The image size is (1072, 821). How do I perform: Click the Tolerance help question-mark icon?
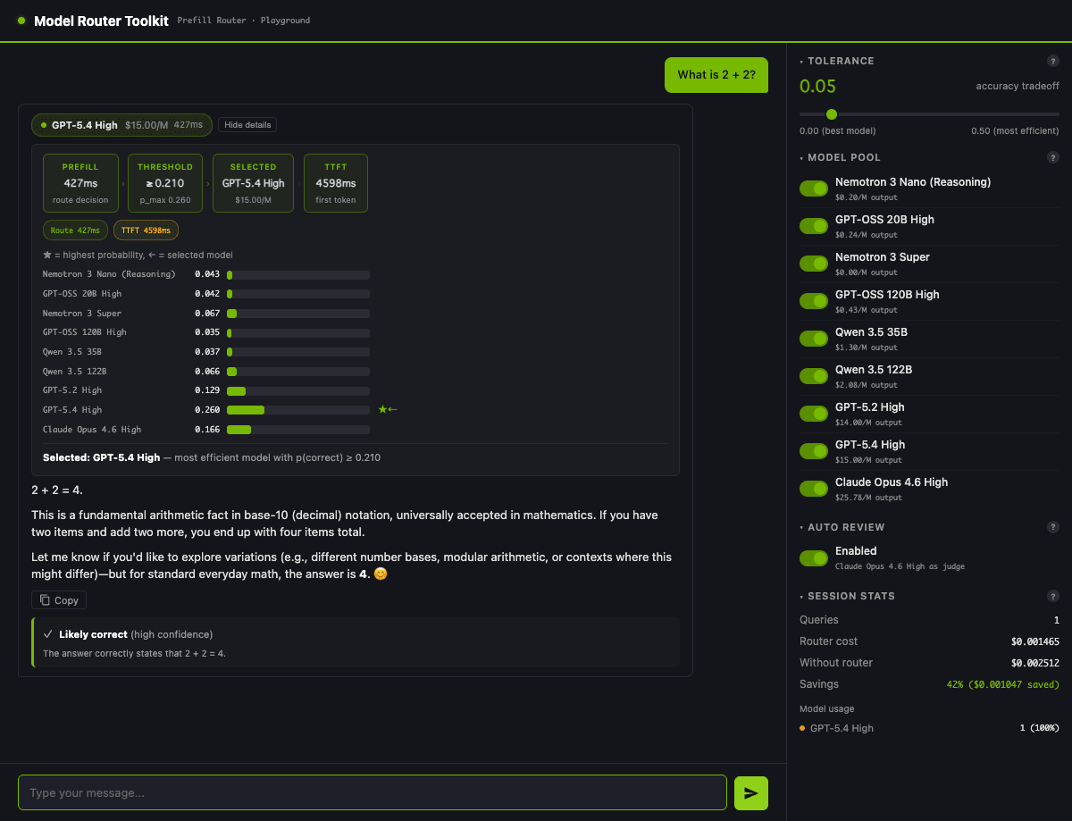tap(1053, 61)
